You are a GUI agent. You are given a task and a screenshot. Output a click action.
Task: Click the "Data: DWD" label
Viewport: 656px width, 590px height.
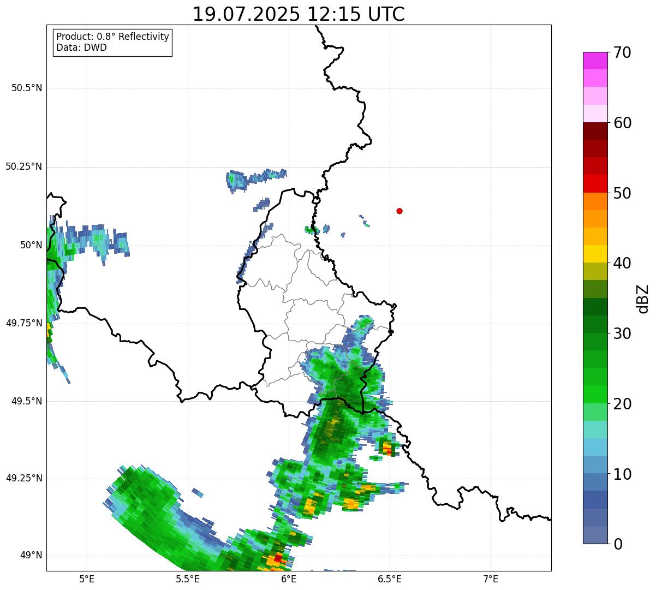[x=81, y=47]
